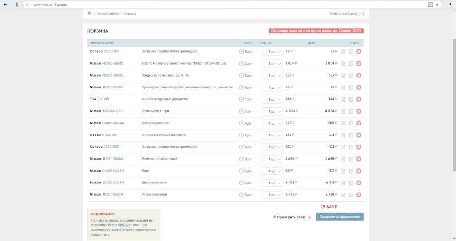456x241 pixels.
Task: Open quantity dropdown for Corteco 21653091
Action: click(x=272, y=52)
